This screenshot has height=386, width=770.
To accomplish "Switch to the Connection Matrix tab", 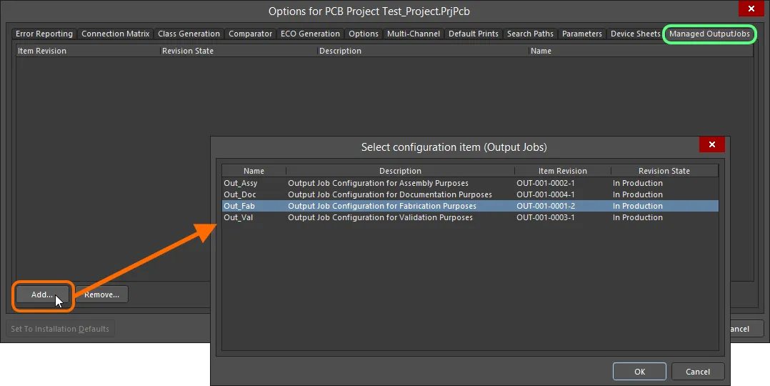I will coord(116,34).
